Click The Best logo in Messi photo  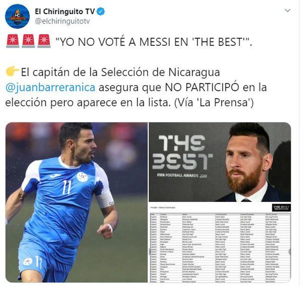[x=182, y=153]
